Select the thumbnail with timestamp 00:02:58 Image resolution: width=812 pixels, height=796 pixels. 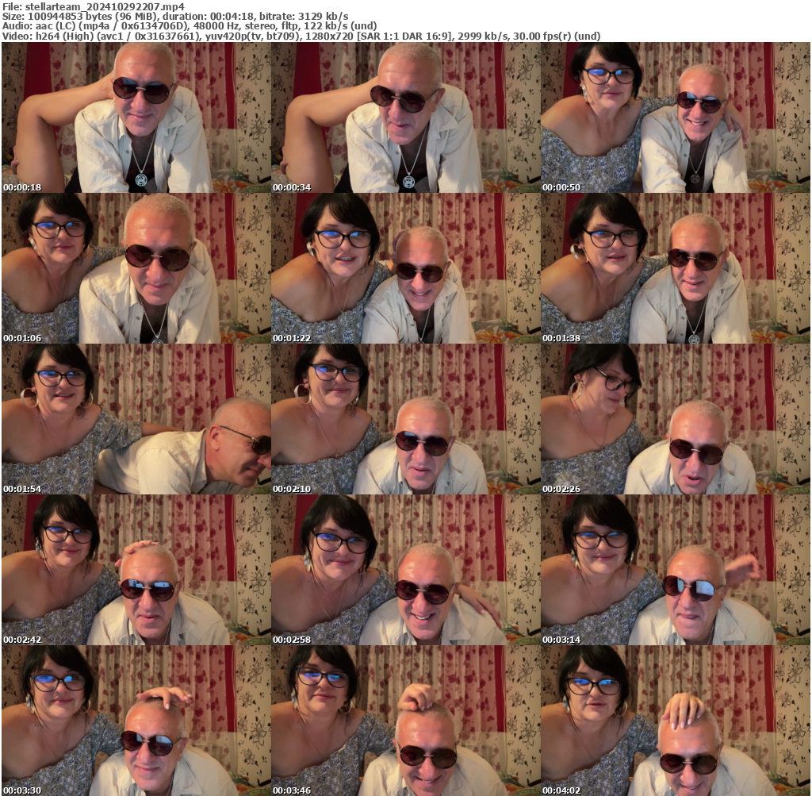(405, 570)
